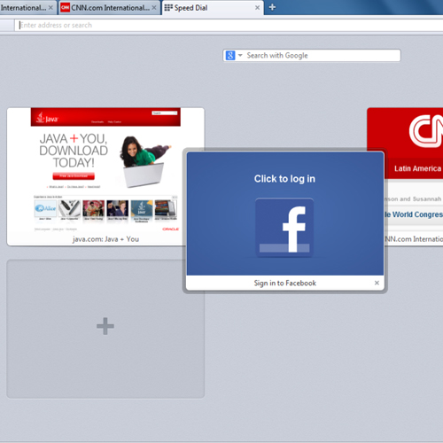Close the leftmost International tab
The image size is (443, 443).
[51, 8]
